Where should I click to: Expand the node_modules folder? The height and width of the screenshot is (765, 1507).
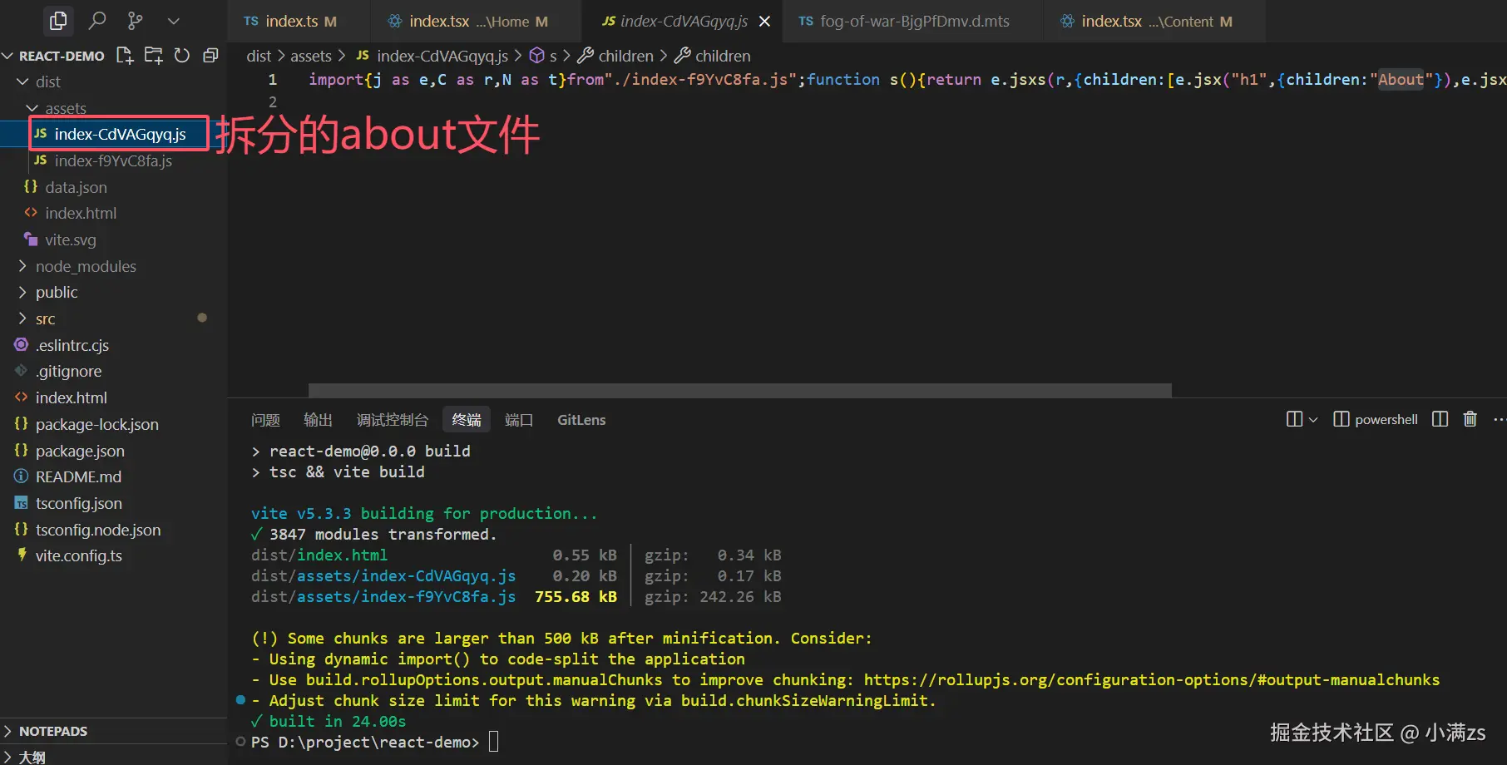85,266
